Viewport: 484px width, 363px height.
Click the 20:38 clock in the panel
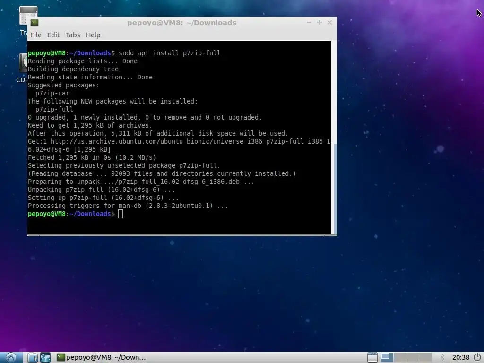click(460, 357)
